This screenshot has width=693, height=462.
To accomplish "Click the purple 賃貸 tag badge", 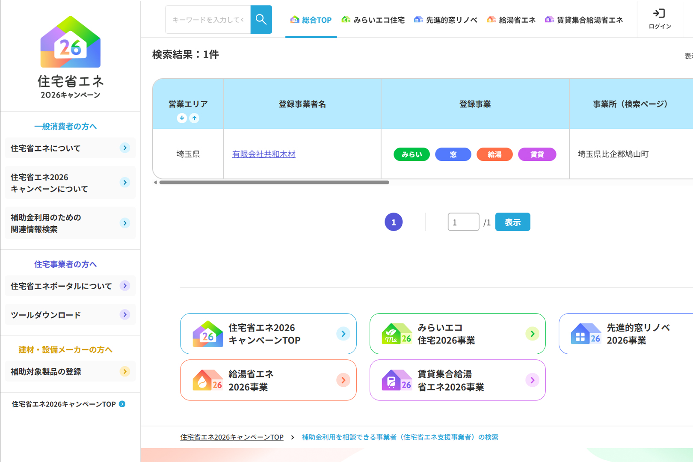I will [x=537, y=154].
